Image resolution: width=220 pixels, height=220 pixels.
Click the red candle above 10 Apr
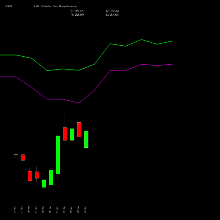(x=79, y=130)
